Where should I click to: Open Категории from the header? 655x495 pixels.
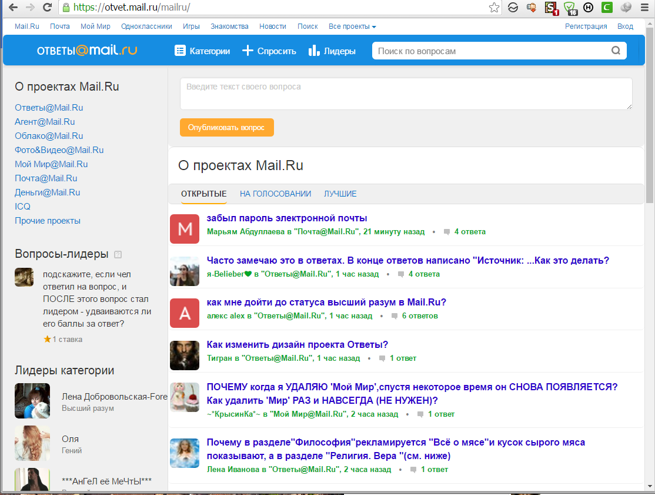[x=202, y=51]
